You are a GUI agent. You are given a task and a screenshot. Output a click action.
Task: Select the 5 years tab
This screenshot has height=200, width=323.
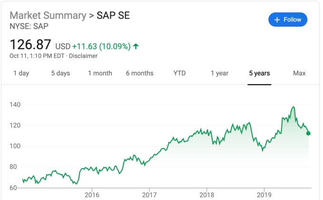tap(259, 73)
